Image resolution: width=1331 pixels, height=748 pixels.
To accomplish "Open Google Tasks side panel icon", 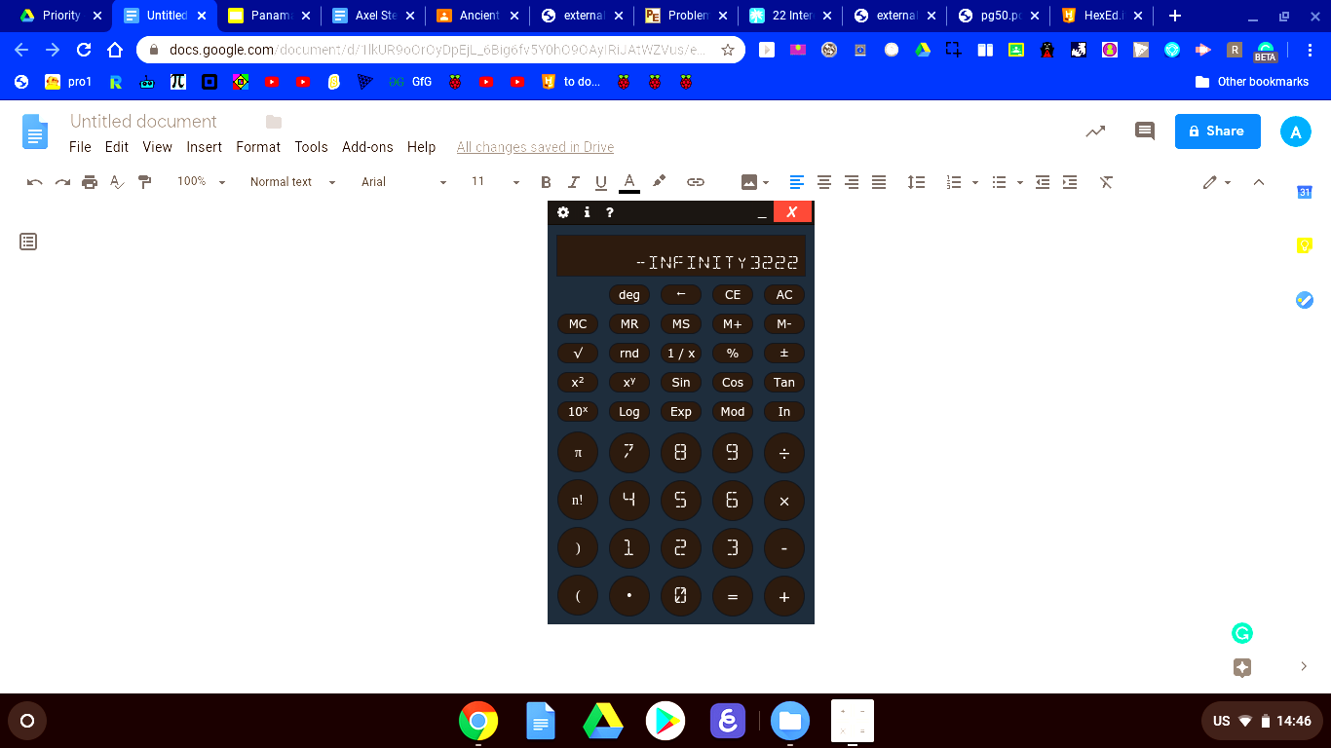I will pyautogui.click(x=1305, y=300).
